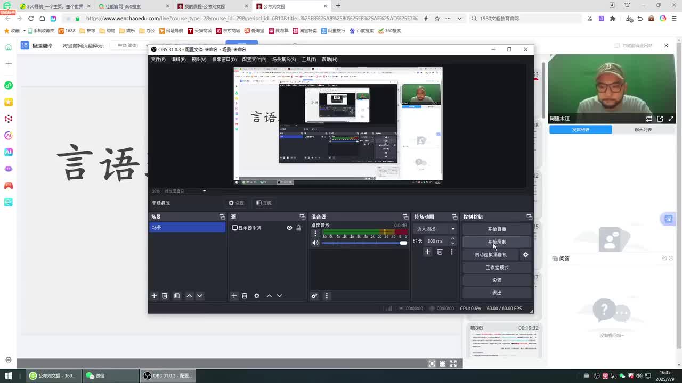Float the 转场动画 dock panel

[454, 217]
